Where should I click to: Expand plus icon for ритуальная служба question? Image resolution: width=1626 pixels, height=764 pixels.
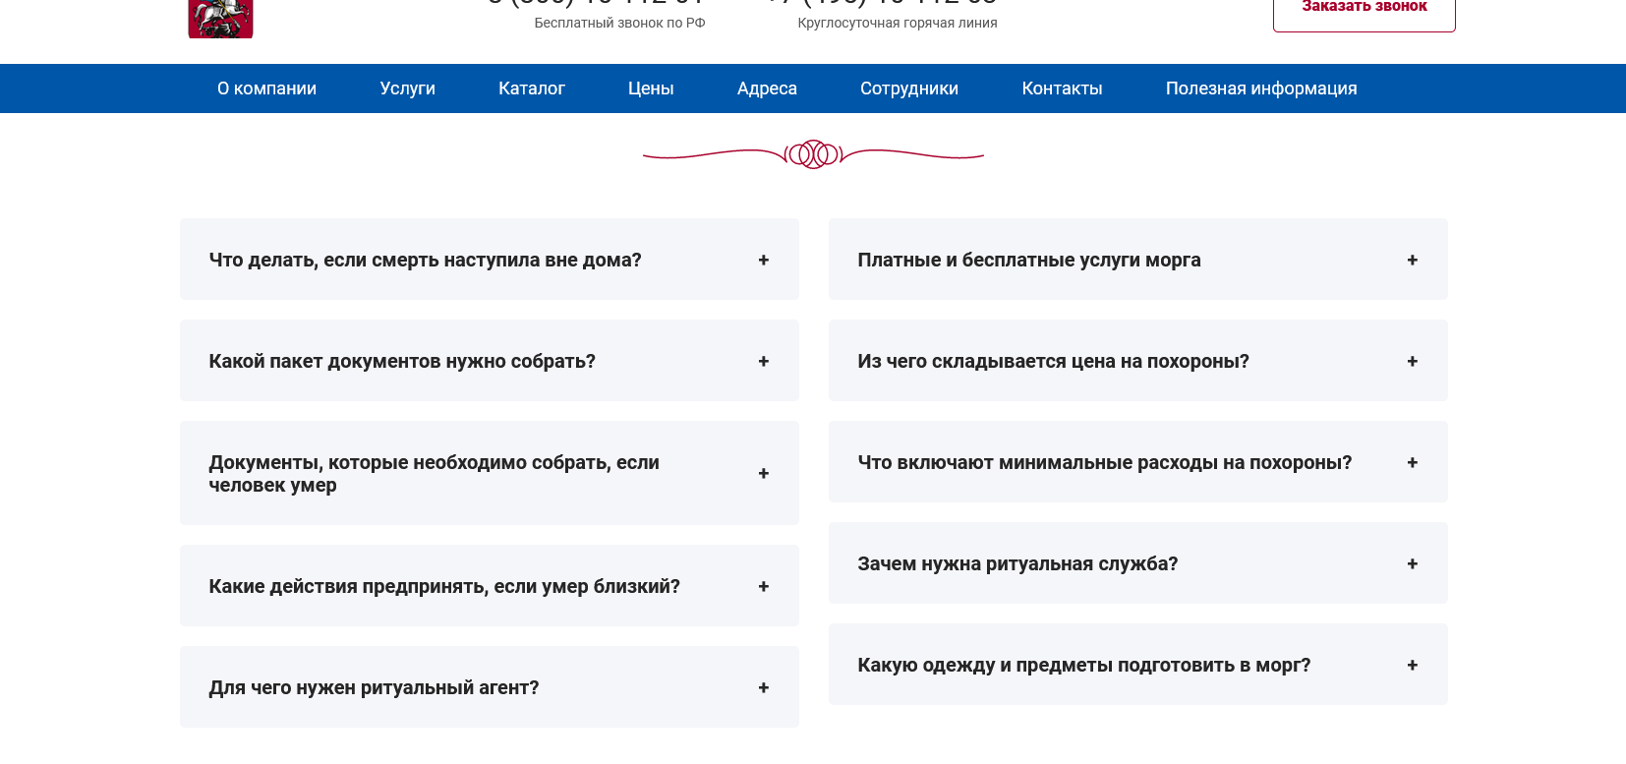pyautogui.click(x=1413, y=563)
